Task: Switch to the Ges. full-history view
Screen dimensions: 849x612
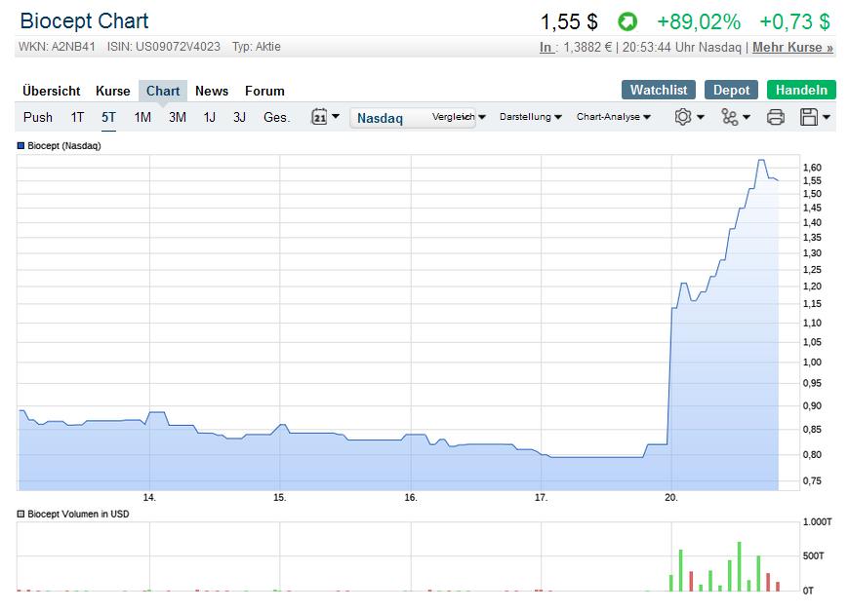Action: tap(276, 117)
